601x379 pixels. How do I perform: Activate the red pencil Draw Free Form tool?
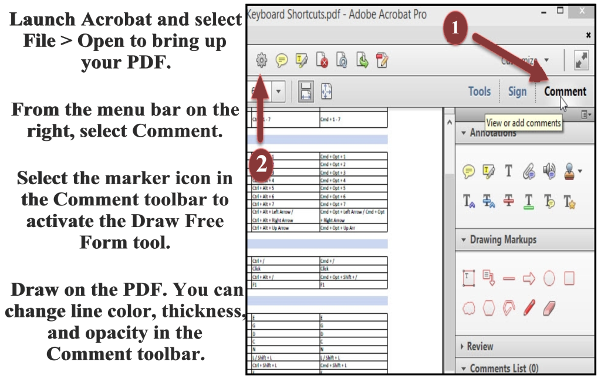point(529,308)
